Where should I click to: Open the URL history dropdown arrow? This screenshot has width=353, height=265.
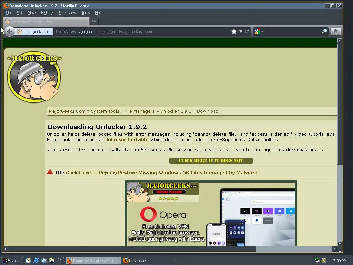pyautogui.click(x=241, y=31)
